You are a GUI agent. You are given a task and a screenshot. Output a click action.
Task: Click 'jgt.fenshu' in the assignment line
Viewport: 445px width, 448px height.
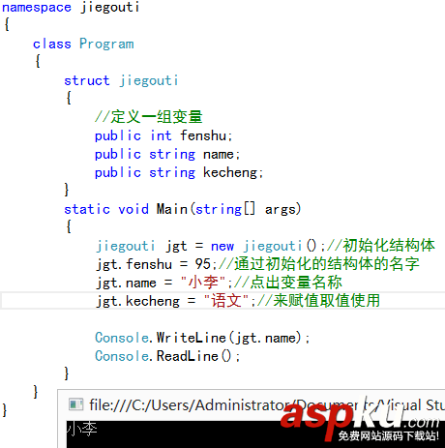133,264
